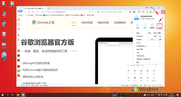Viewport: 181px width, 97px height.
Task: Click the Recycle Bin desktop icon
Action: pyautogui.click(x=4, y=35)
